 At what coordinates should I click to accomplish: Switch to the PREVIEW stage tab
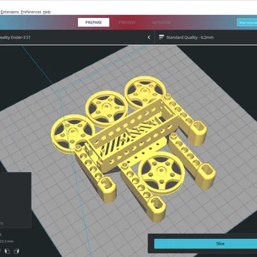click(127, 22)
